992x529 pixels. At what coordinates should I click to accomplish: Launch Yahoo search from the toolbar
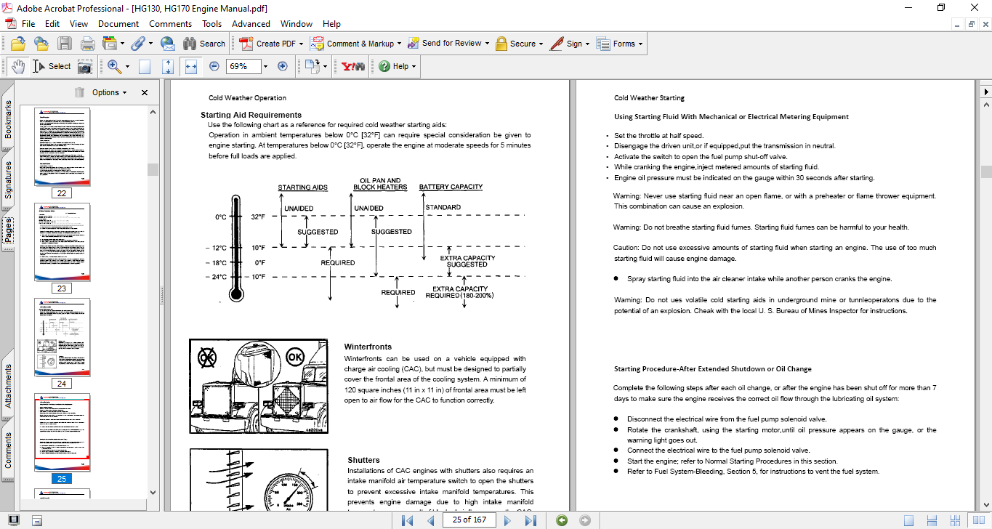(351, 66)
